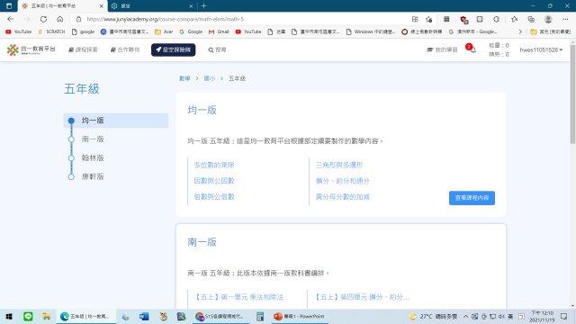Show hidden system tray icons chevron
This screenshot has height=324, width=576.
(x=465, y=316)
